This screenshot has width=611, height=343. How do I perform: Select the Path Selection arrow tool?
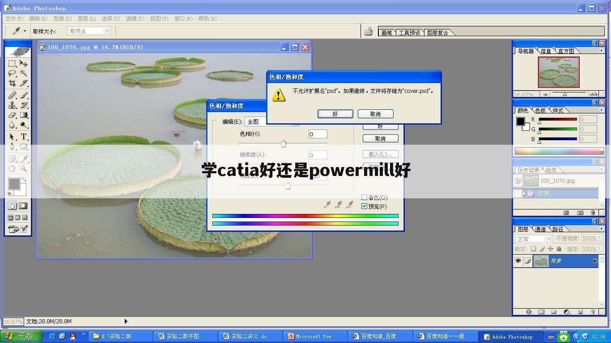point(13,137)
